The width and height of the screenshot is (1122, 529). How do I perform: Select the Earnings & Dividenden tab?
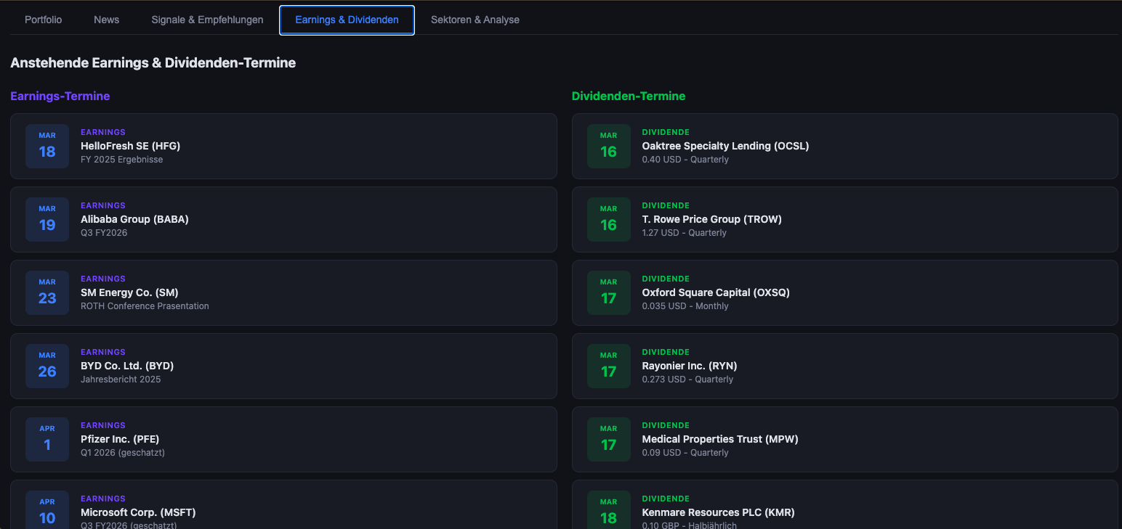pyautogui.click(x=347, y=20)
